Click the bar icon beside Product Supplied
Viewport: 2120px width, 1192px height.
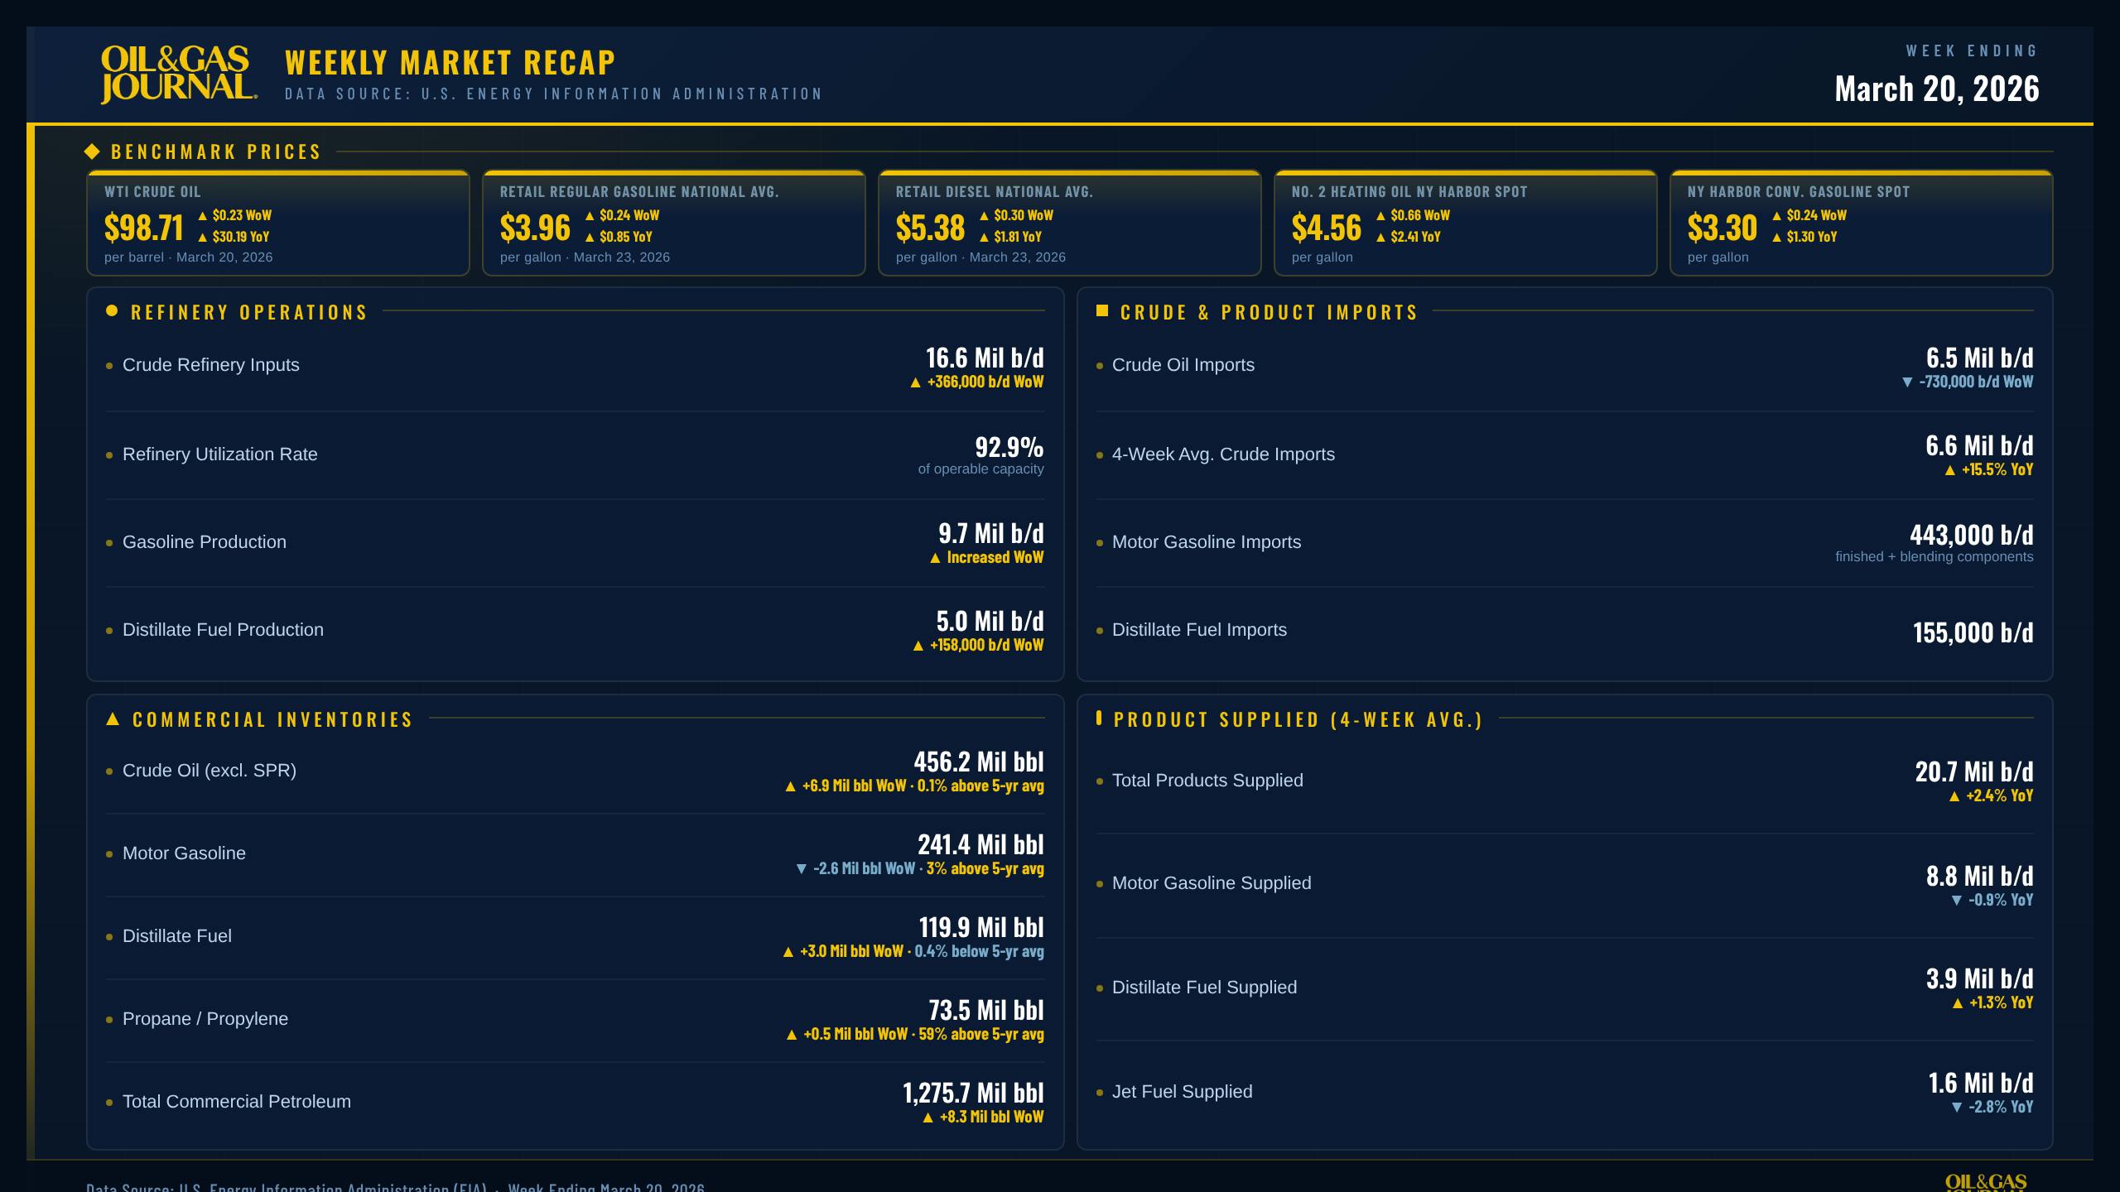point(1098,718)
